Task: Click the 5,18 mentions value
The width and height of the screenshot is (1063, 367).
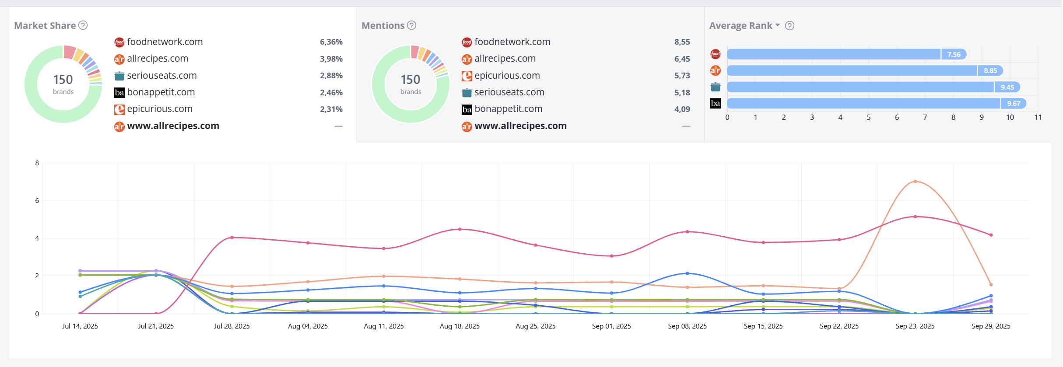Action: click(x=682, y=93)
